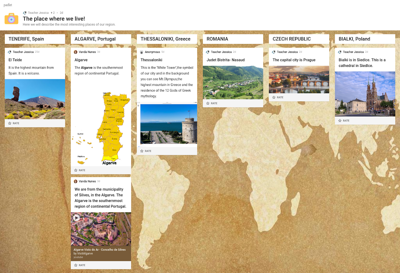
Task: Play the Algarve Visto do Ar video
Action: point(76,218)
